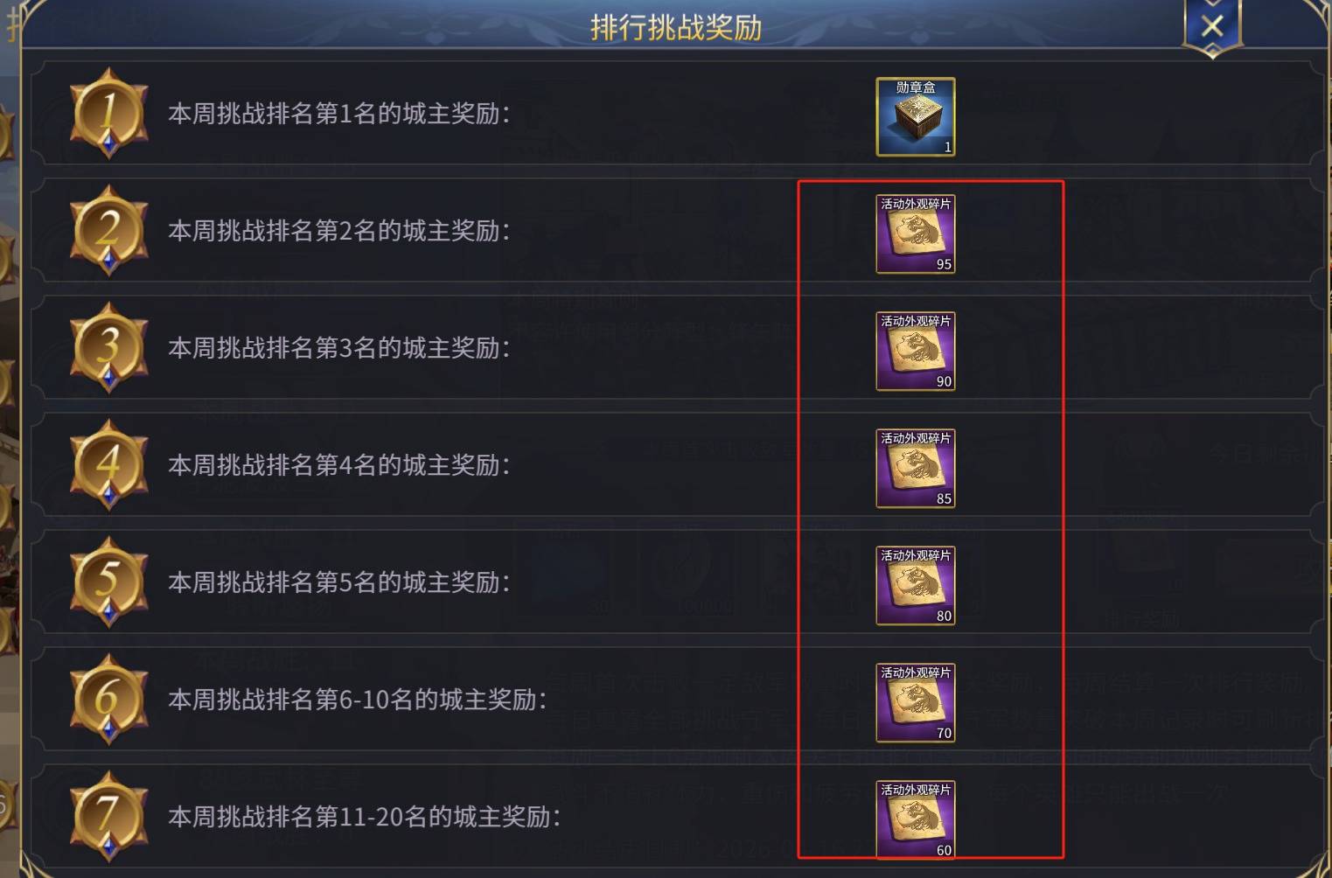
Task: Click the rank 6 gold medal badge
Action: 108,700
